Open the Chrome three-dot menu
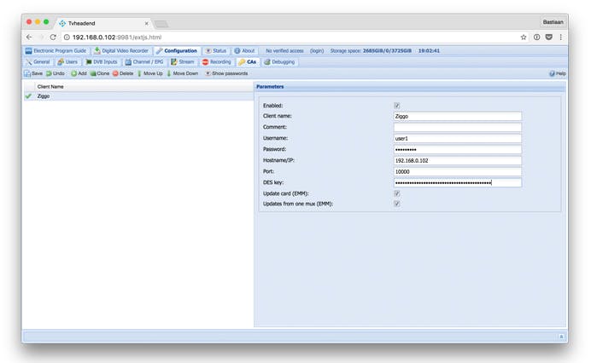The height and width of the screenshot is (363, 591). (561, 37)
